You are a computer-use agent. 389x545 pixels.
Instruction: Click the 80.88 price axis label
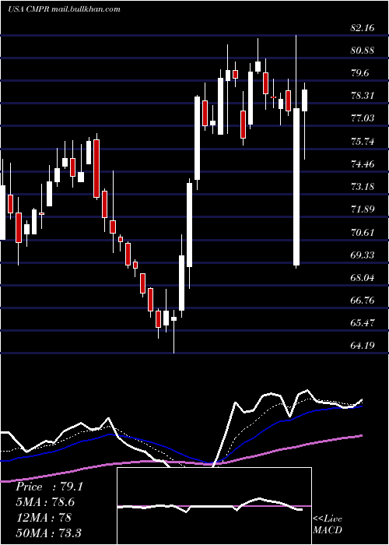pyautogui.click(x=363, y=51)
